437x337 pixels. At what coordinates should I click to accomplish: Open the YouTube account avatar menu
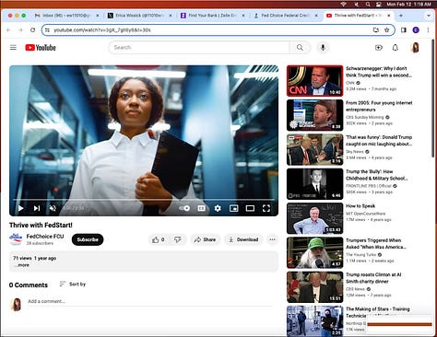pos(415,47)
